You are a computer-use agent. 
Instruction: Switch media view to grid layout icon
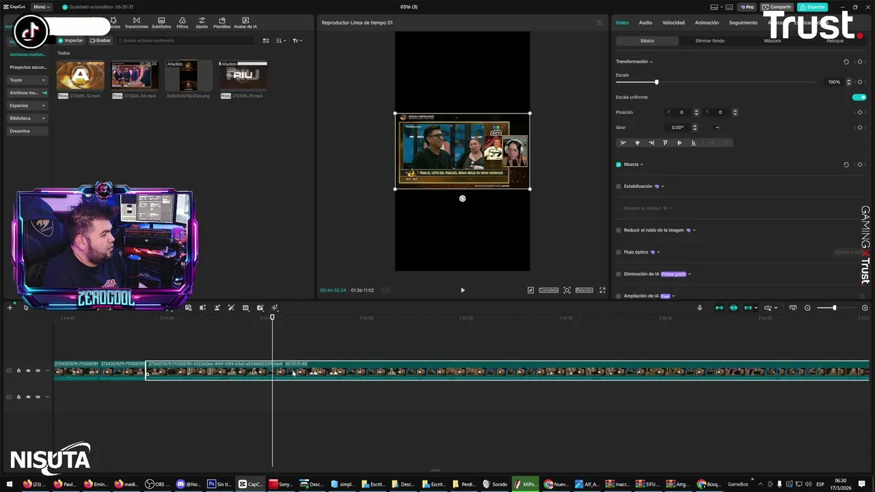coord(266,40)
